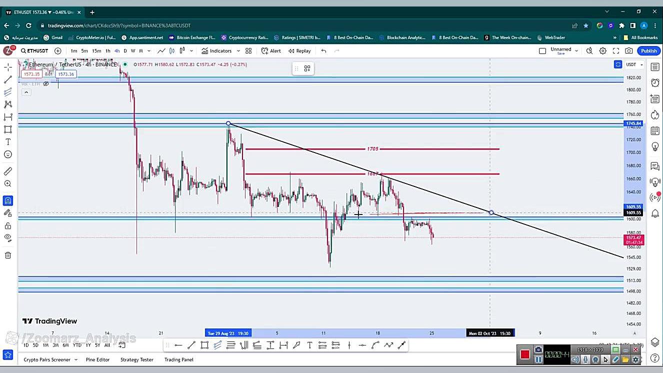663x373 pixels.
Task: Open the emoji icons tool
Action: pos(8,154)
